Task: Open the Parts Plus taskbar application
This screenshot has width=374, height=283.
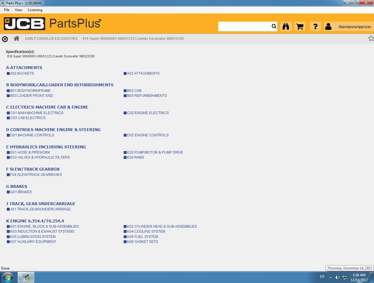Action: 26,277
